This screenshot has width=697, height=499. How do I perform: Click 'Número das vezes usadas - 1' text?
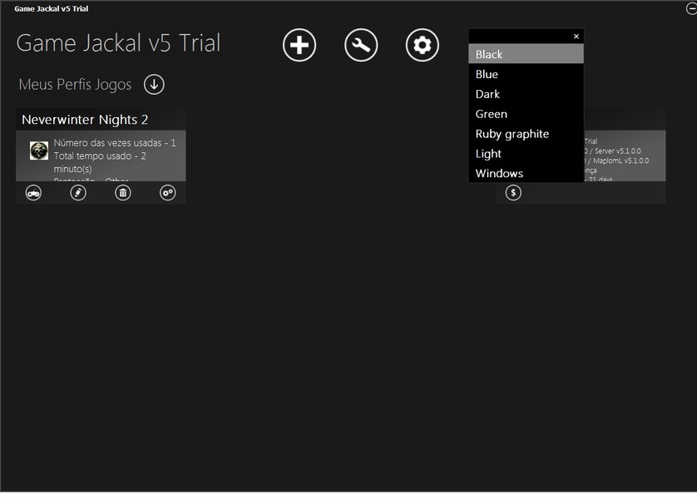[115, 143]
